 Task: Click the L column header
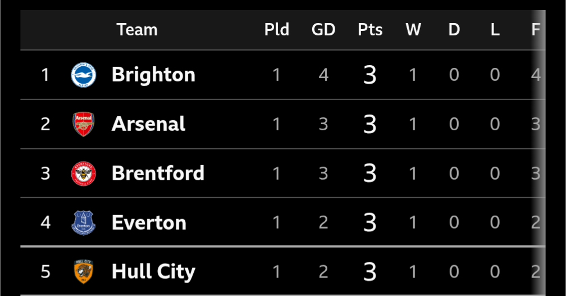495,30
